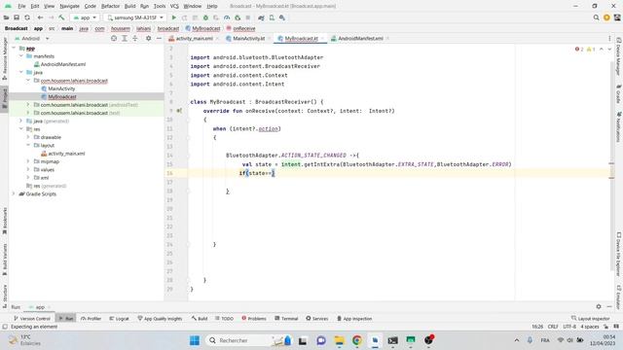Switch to the MainActivity.kt tab
The height and width of the screenshot is (350, 623).
pos(247,39)
